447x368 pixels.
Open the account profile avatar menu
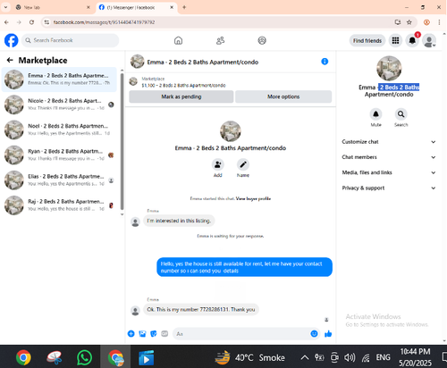[x=429, y=41]
